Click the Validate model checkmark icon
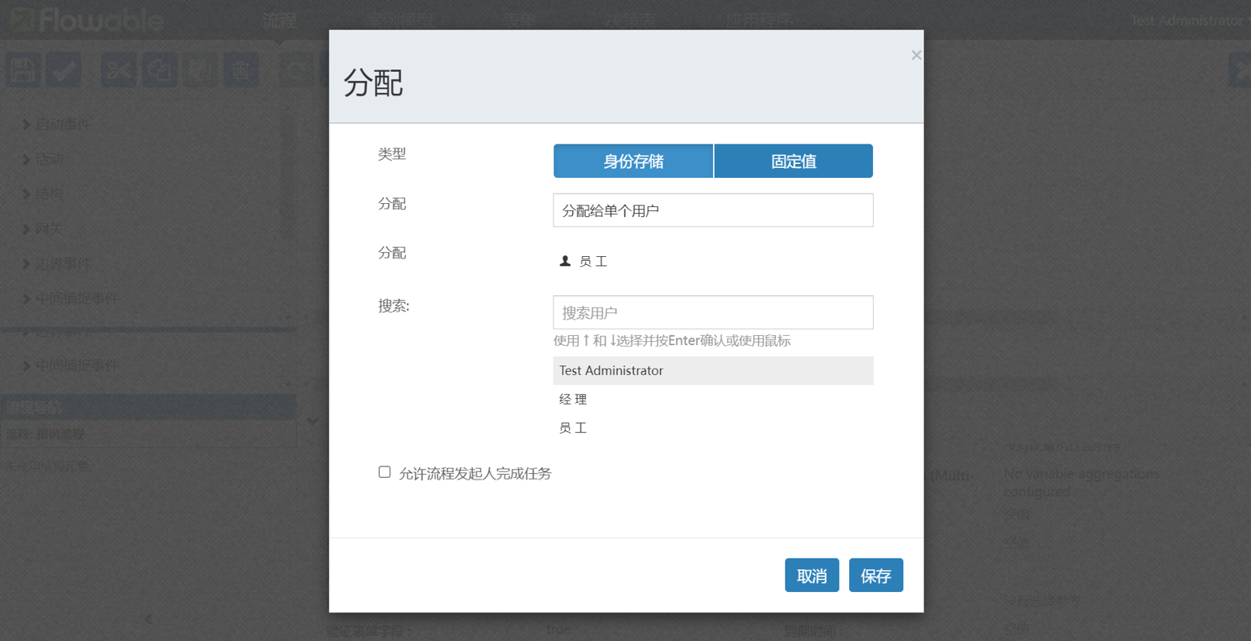The width and height of the screenshot is (1251, 641). 64,70
